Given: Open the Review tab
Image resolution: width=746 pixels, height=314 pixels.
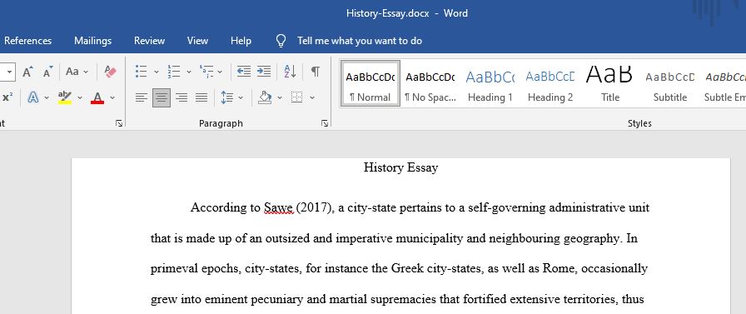Looking at the screenshot, I should click(149, 41).
